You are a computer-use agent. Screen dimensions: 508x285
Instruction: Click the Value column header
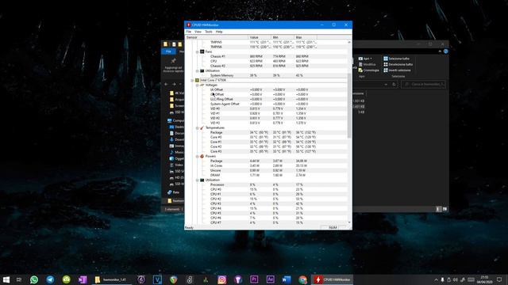[x=260, y=37]
